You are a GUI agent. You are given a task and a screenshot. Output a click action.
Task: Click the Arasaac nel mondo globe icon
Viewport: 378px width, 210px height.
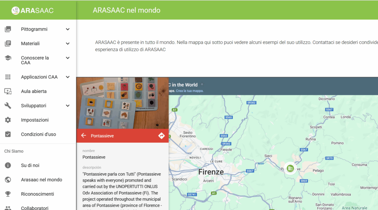8,180
